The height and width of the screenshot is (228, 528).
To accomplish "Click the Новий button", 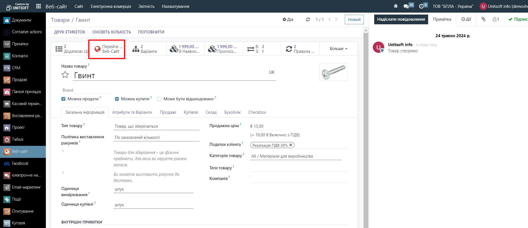I will coord(354,20).
